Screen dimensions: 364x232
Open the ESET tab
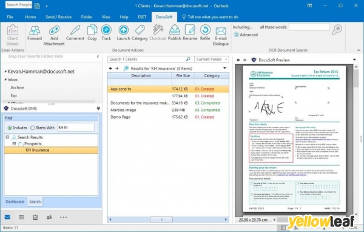(x=142, y=17)
